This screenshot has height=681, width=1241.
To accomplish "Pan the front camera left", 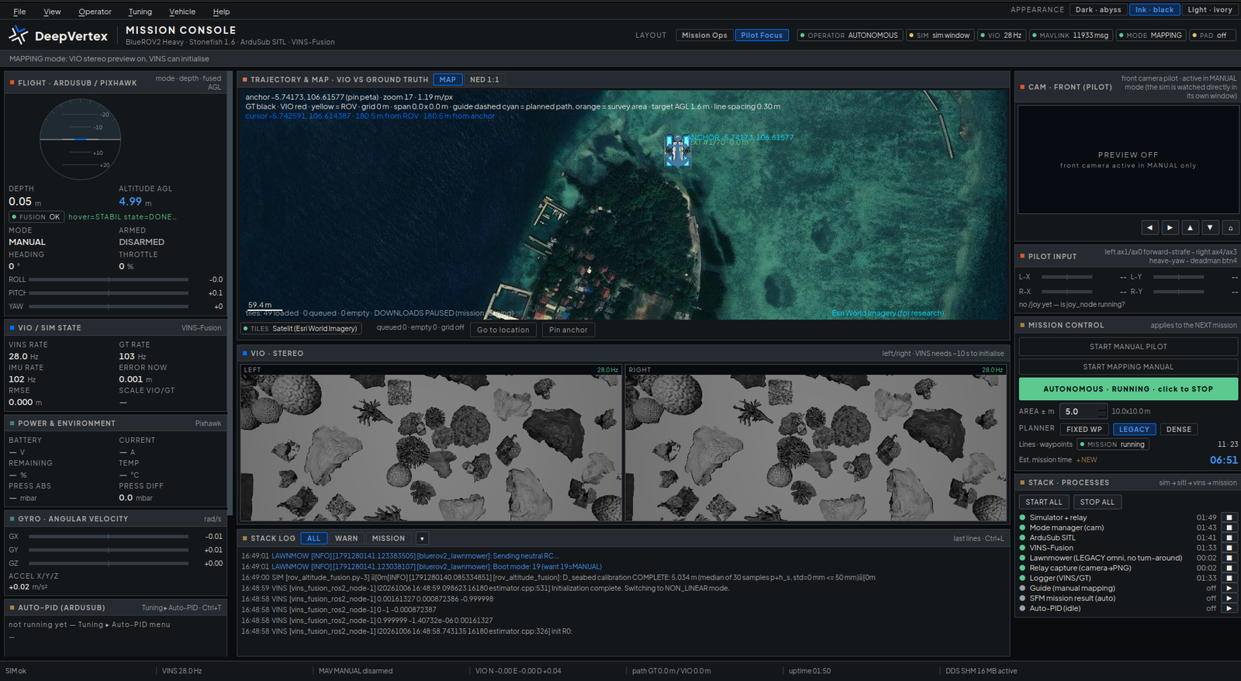I will [1150, 227].
